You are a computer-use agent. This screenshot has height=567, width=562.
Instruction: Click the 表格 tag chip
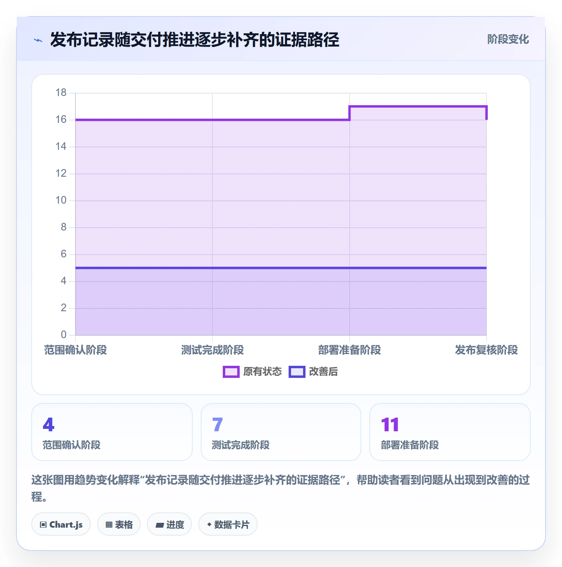(x=119, y=524)
